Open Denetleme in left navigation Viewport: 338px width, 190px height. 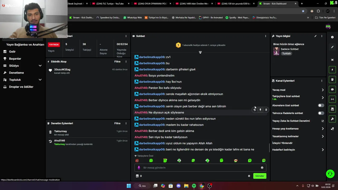coord(16,73)
